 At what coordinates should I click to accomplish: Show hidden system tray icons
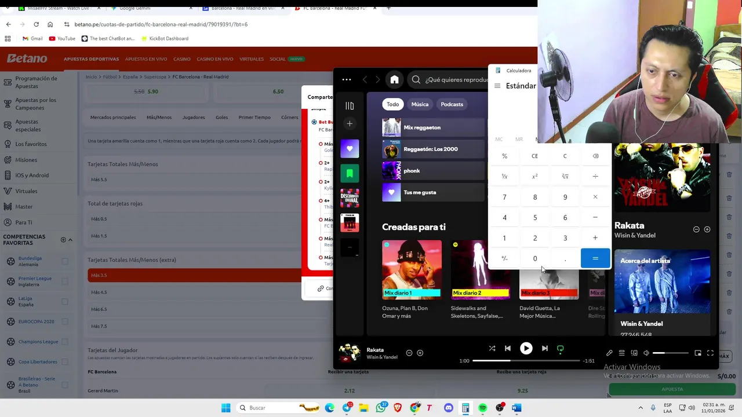click(641, 408)
